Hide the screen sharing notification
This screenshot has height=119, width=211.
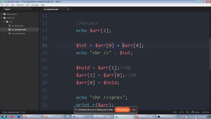[134, 110]
